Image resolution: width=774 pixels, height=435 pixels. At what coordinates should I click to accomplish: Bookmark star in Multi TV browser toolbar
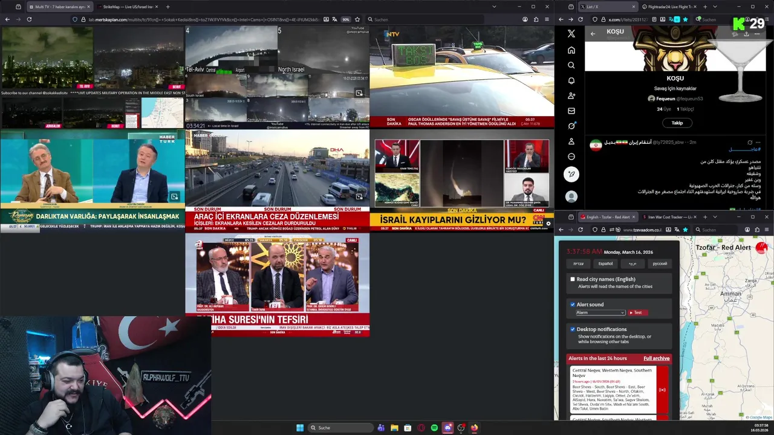click(357, 19)
